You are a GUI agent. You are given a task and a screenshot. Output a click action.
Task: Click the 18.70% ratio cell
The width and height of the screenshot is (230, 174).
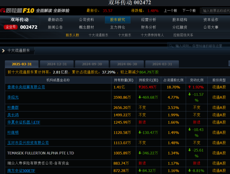[x=173, y=87]
